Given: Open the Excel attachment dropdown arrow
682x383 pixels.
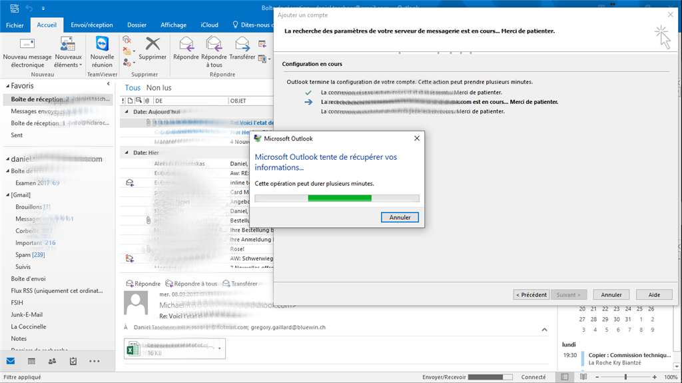Looking at the screenshot, I should (220, 348).
